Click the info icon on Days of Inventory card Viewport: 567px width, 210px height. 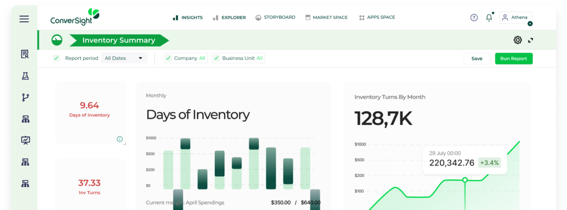[x=120, y=139]
